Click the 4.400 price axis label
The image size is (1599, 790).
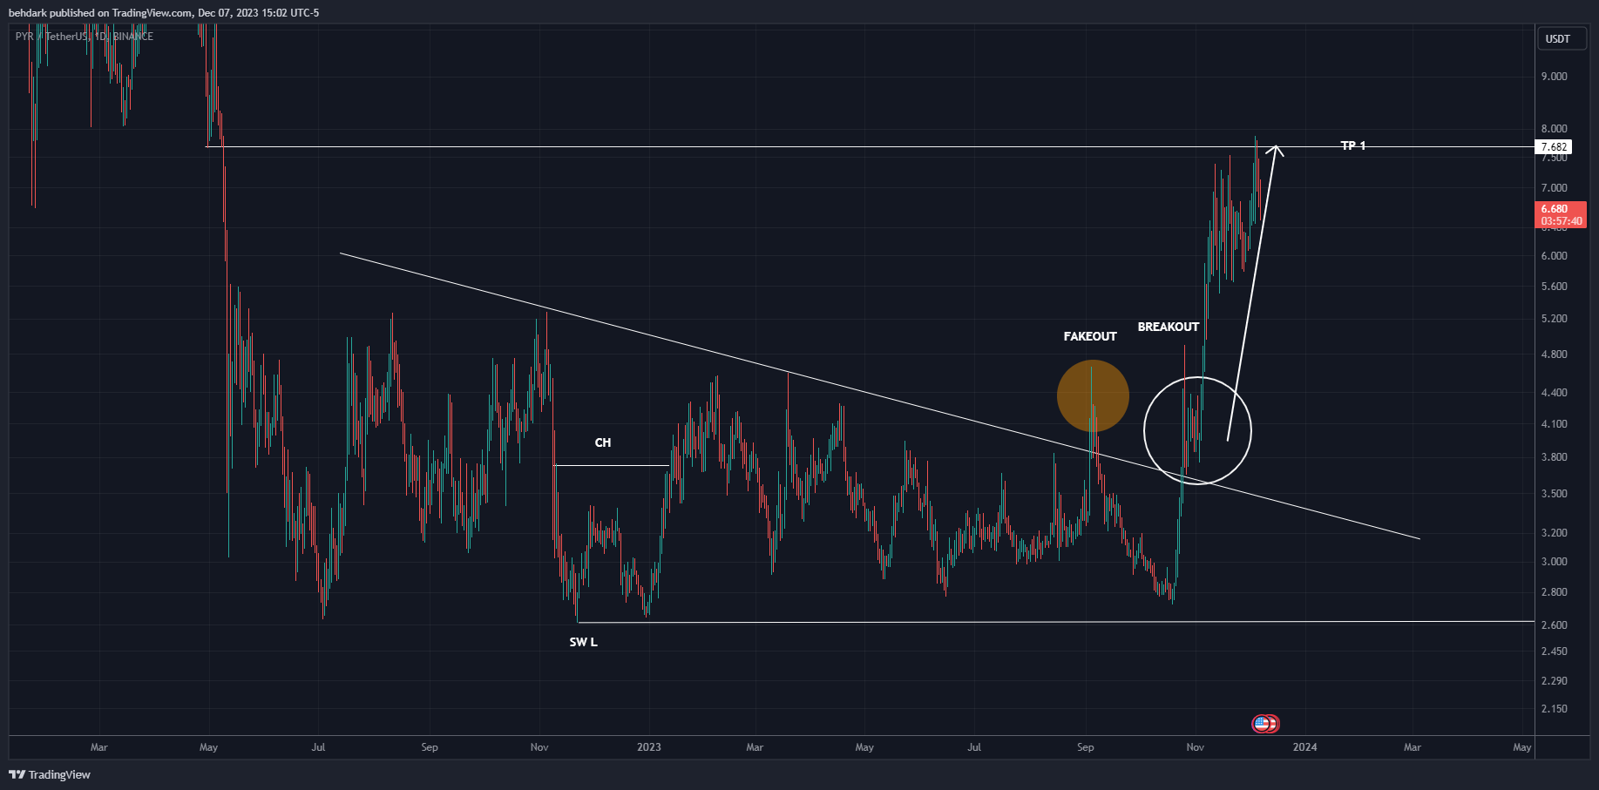[1555, 393]
